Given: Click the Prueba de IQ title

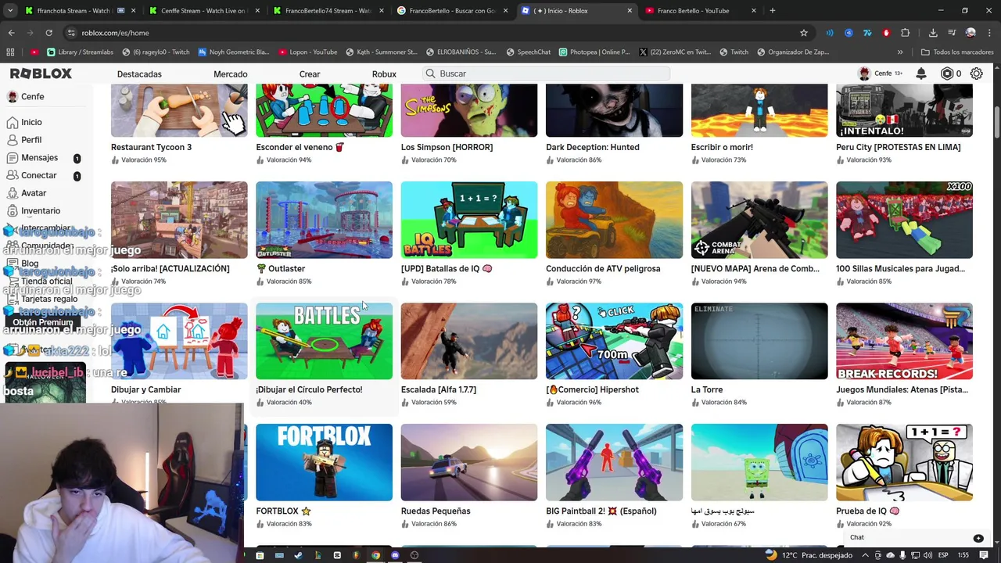Looking at the screenshot, I should 867,511.
